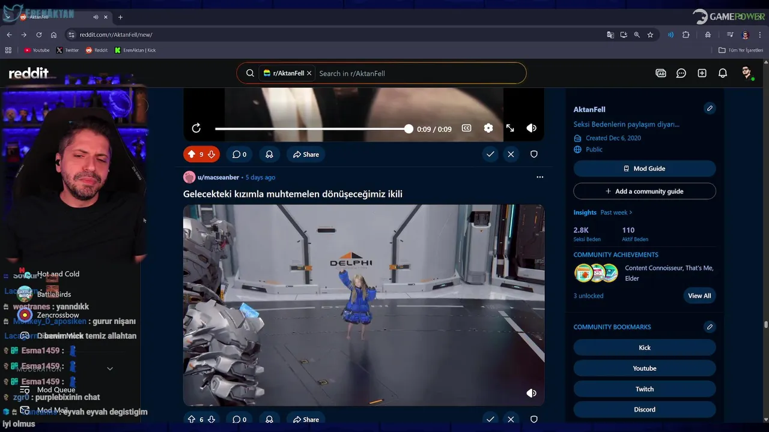Click the create post plus icon
The width and height of the screenshot is (769, 432).
(x=702, y=73)
